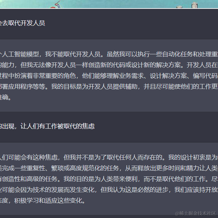Click the line containing 我的目标是为开发人员提供辅助
This screenshot has width=218, height=218.
pyautogui.click(x=109, y=86)
